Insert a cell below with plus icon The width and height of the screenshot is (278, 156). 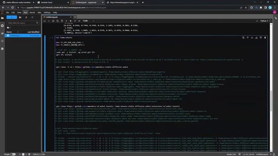click(49, 21)
